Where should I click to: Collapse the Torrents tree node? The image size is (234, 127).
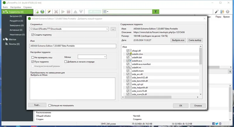(4, 12)
